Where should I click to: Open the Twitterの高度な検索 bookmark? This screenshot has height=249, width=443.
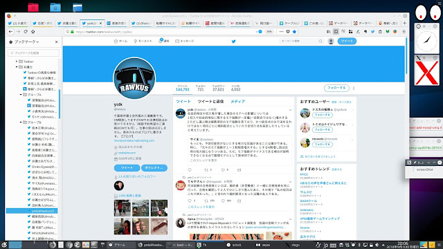(42, 73)
